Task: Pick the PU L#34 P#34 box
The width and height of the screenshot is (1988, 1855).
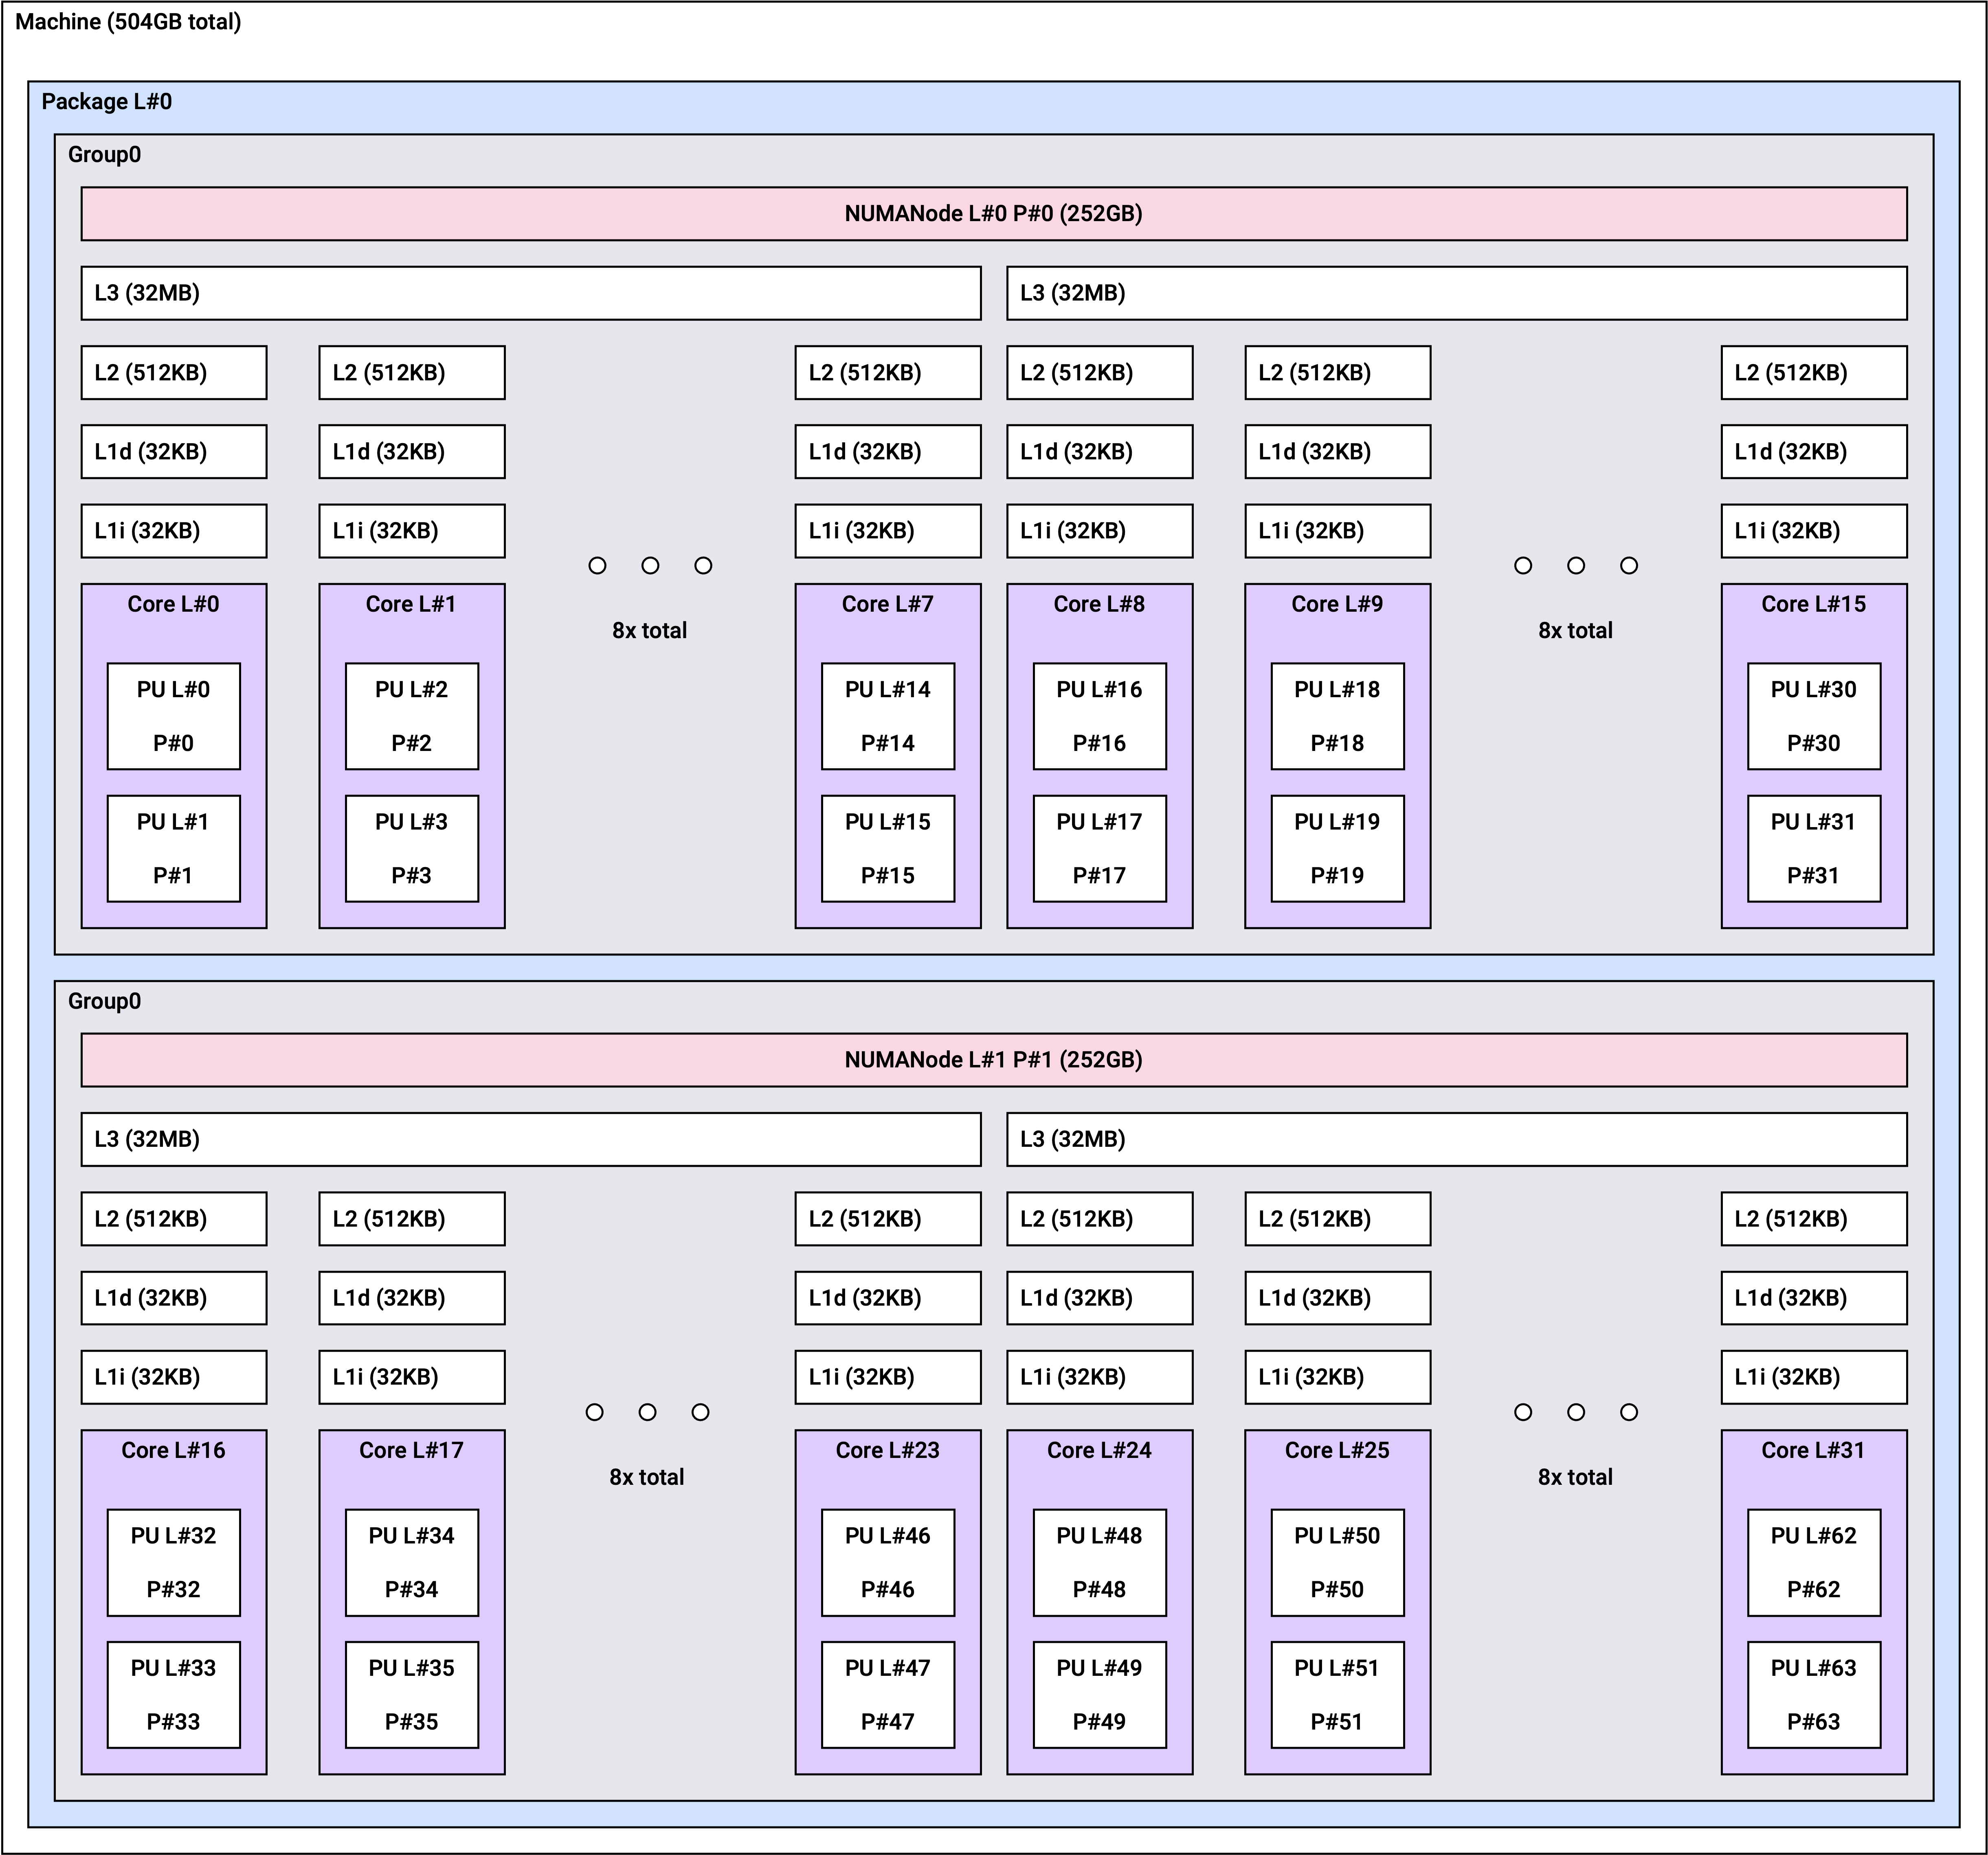Action: (412, 1562)
